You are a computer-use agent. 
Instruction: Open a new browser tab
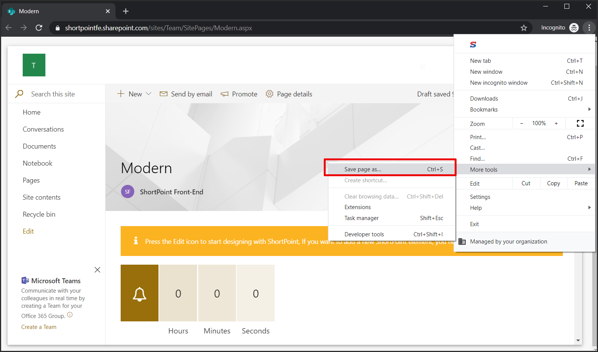click(x=126, y=11)
